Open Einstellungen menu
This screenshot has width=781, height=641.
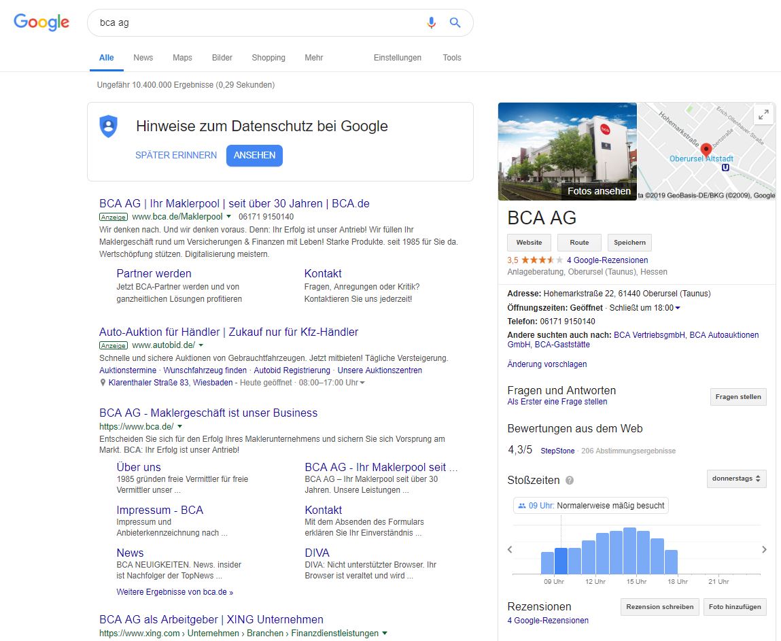point(398,58)
